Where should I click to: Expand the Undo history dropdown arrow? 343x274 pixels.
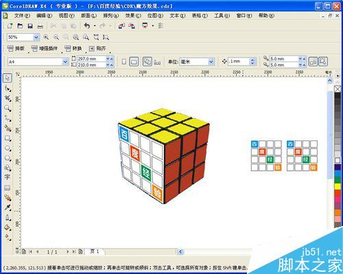pyautogui.click(x=95, y=26)
